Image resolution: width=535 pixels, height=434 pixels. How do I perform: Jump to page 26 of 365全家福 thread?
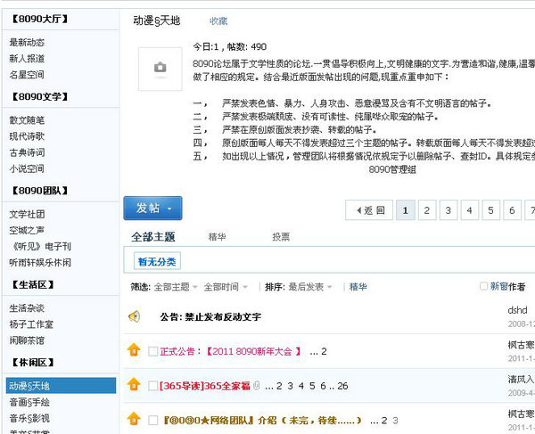[x=342, y=386]
